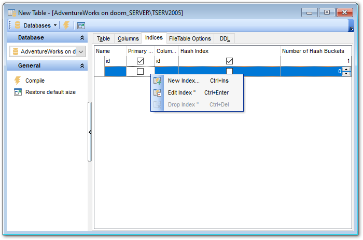Collapse the General panel section

81,65
